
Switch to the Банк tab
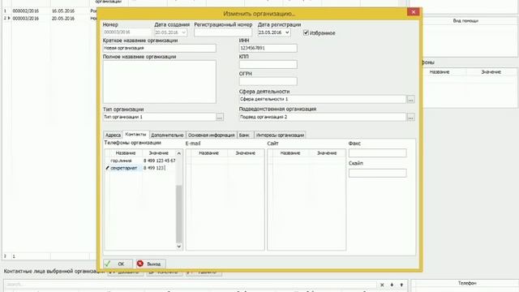pos(244,135)
